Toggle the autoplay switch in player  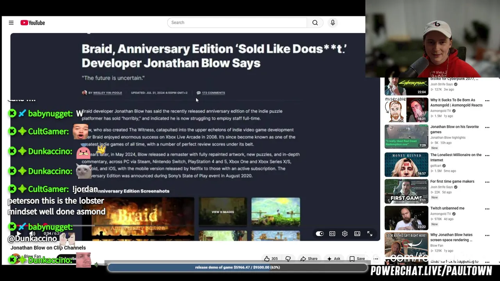(320, 234)
